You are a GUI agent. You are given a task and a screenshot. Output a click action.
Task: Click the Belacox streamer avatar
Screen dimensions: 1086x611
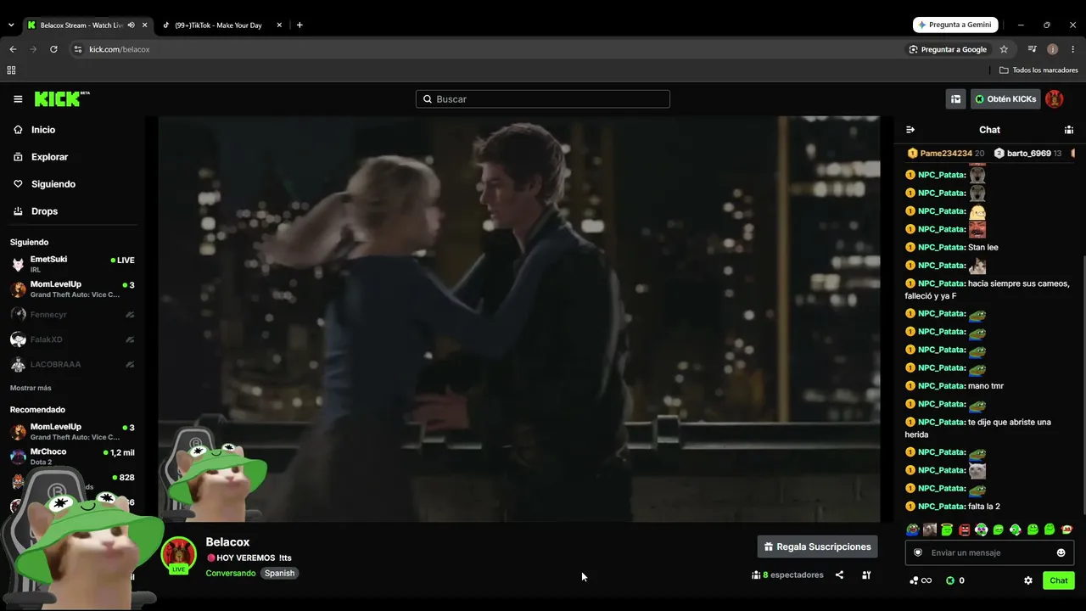178,554
